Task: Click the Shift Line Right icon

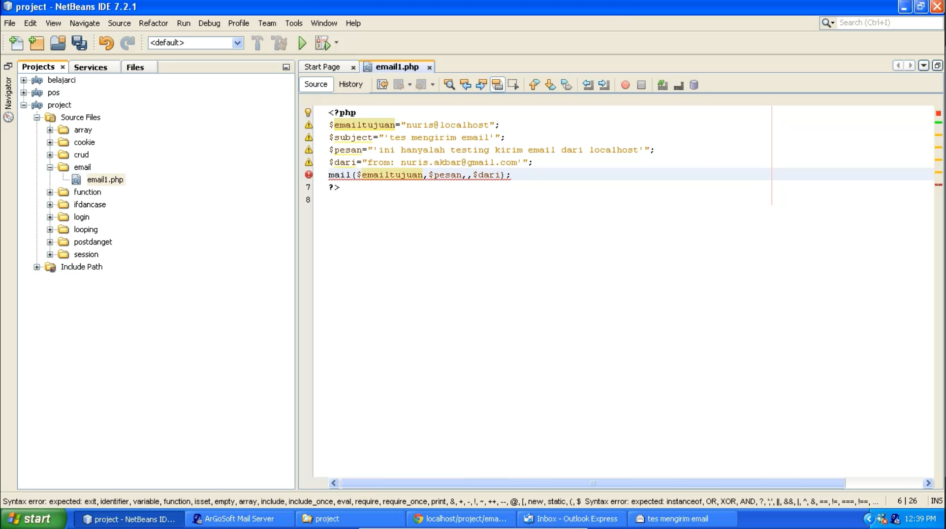Action: click(604, 85)
